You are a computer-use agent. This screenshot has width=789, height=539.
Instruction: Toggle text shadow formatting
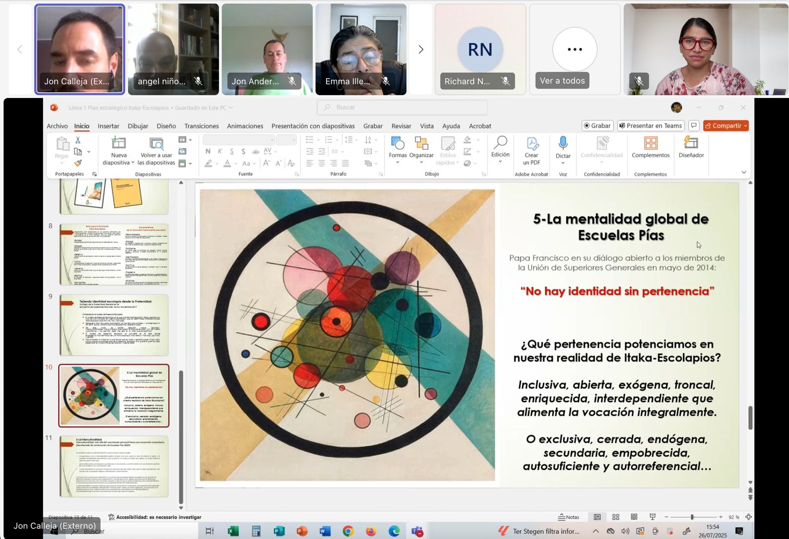click(x=244, y=151)
